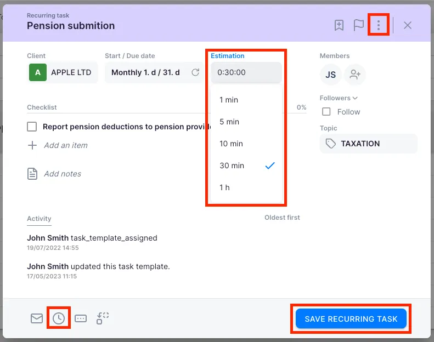The height and width of the screenshot is (342, 434).
Task: Select the 10 min estimation option
Action: [x=231, y=144]
